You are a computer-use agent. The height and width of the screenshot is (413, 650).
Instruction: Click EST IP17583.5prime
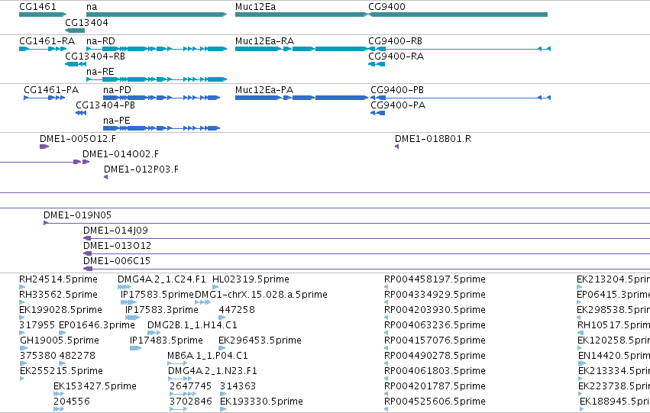[x=157, y=295]
